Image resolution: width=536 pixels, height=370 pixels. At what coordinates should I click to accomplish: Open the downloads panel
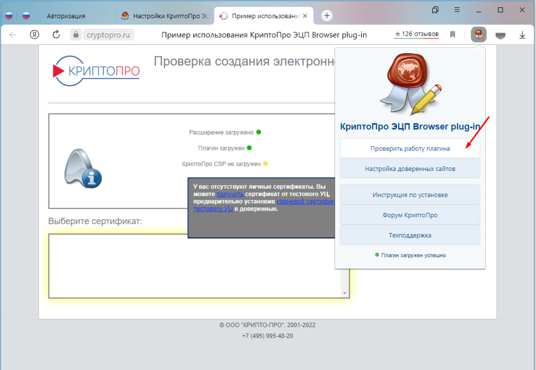(x=522, y=35)
